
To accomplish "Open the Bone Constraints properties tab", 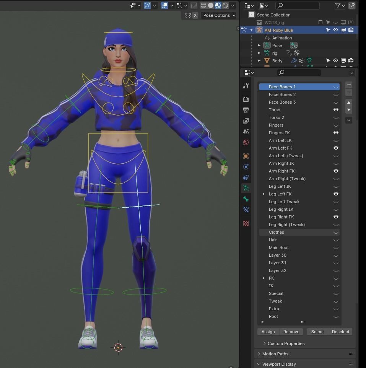I will [246, 210].
